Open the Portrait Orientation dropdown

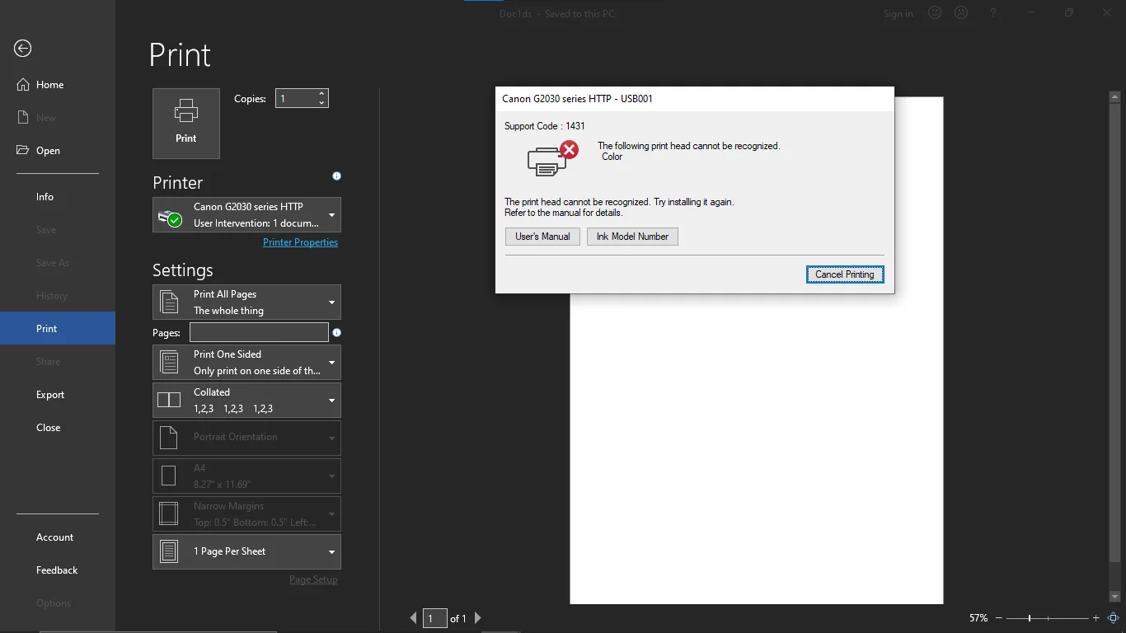coord(246,438)
